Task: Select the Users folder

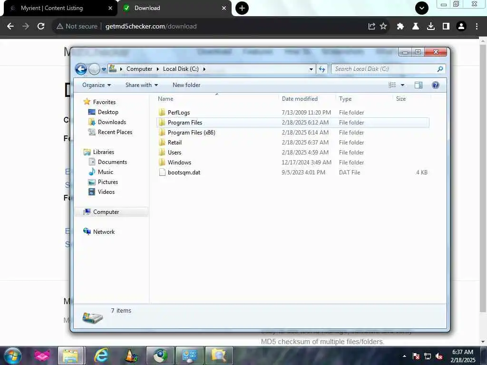Action: (293, 152)
